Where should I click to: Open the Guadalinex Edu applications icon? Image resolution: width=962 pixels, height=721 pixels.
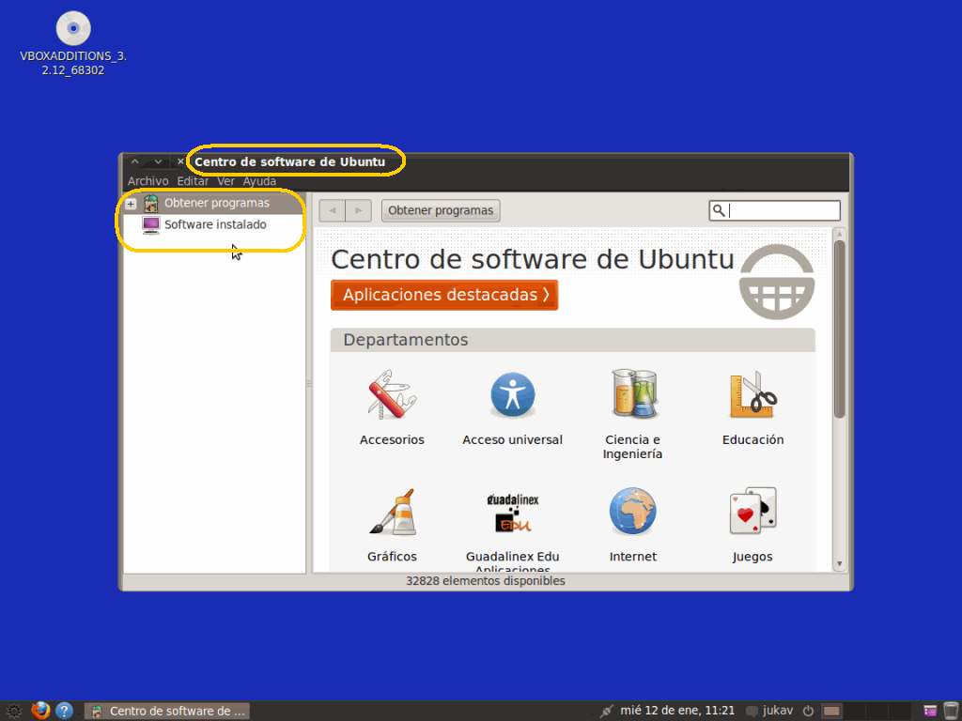pyautogui.click(x=512, y=513)
